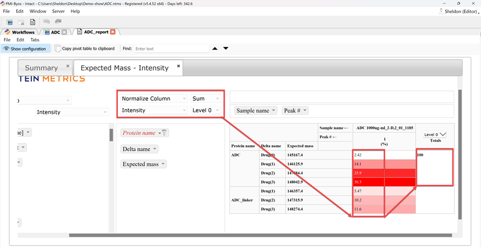Click the report document toolbar icon
Screen dimensions: 481x247
pyautogui.click(x=33, y=22)
